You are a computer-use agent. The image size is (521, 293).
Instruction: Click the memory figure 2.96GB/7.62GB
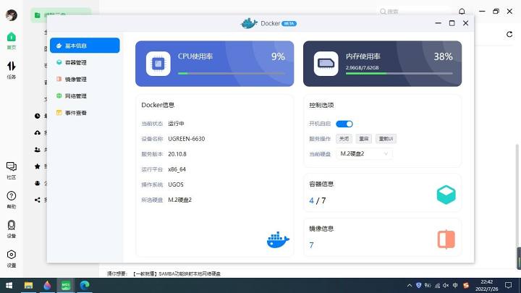363,68
